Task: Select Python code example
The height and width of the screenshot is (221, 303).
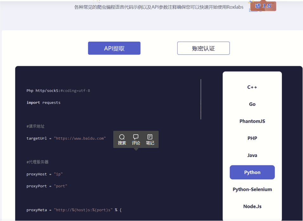Action: point(252,172)
